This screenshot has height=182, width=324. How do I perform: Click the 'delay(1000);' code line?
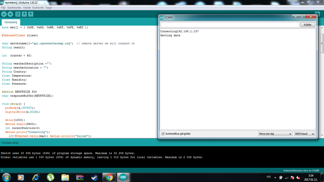[15, 120]
